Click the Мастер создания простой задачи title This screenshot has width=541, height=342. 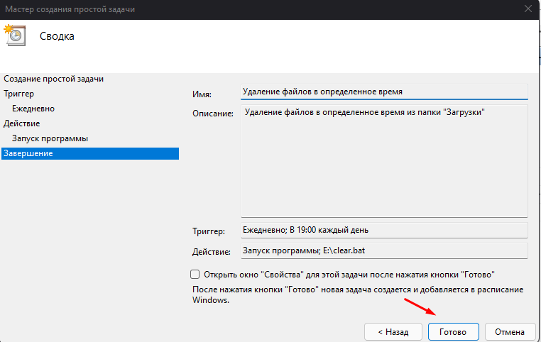coord(70,9)
